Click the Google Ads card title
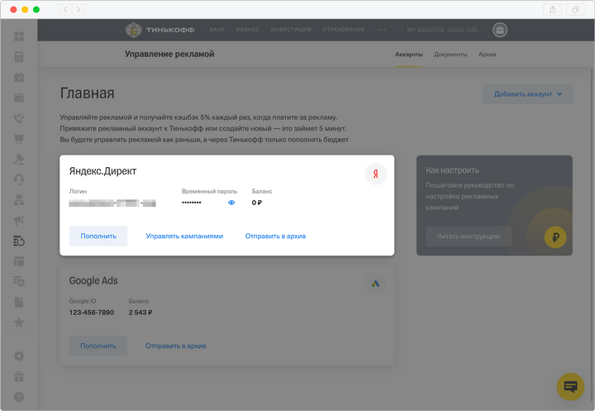The height and width of the screenshot is (411, 595). 93,280
